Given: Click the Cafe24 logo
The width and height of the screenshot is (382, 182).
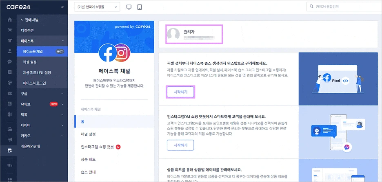Looking at the screenshot, I should pos(18,7).
